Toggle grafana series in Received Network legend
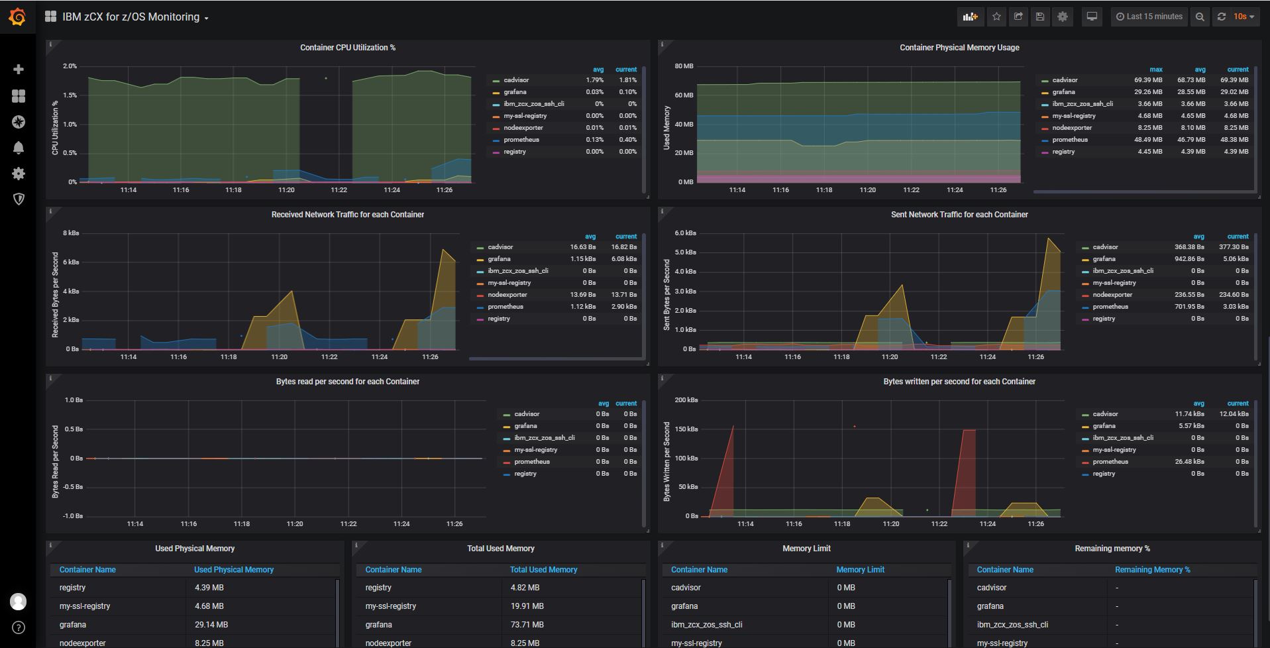The width and height of the screenshot is (1270, 648). tap(499, 259)
